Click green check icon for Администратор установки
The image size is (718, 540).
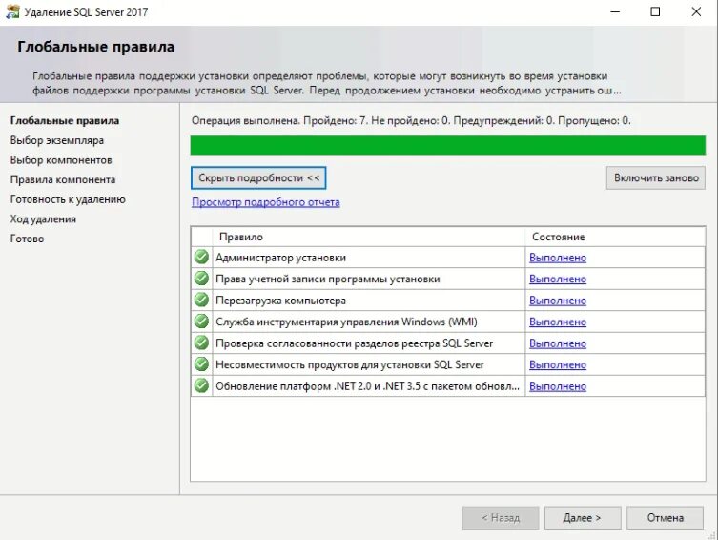tap(201, 257)
